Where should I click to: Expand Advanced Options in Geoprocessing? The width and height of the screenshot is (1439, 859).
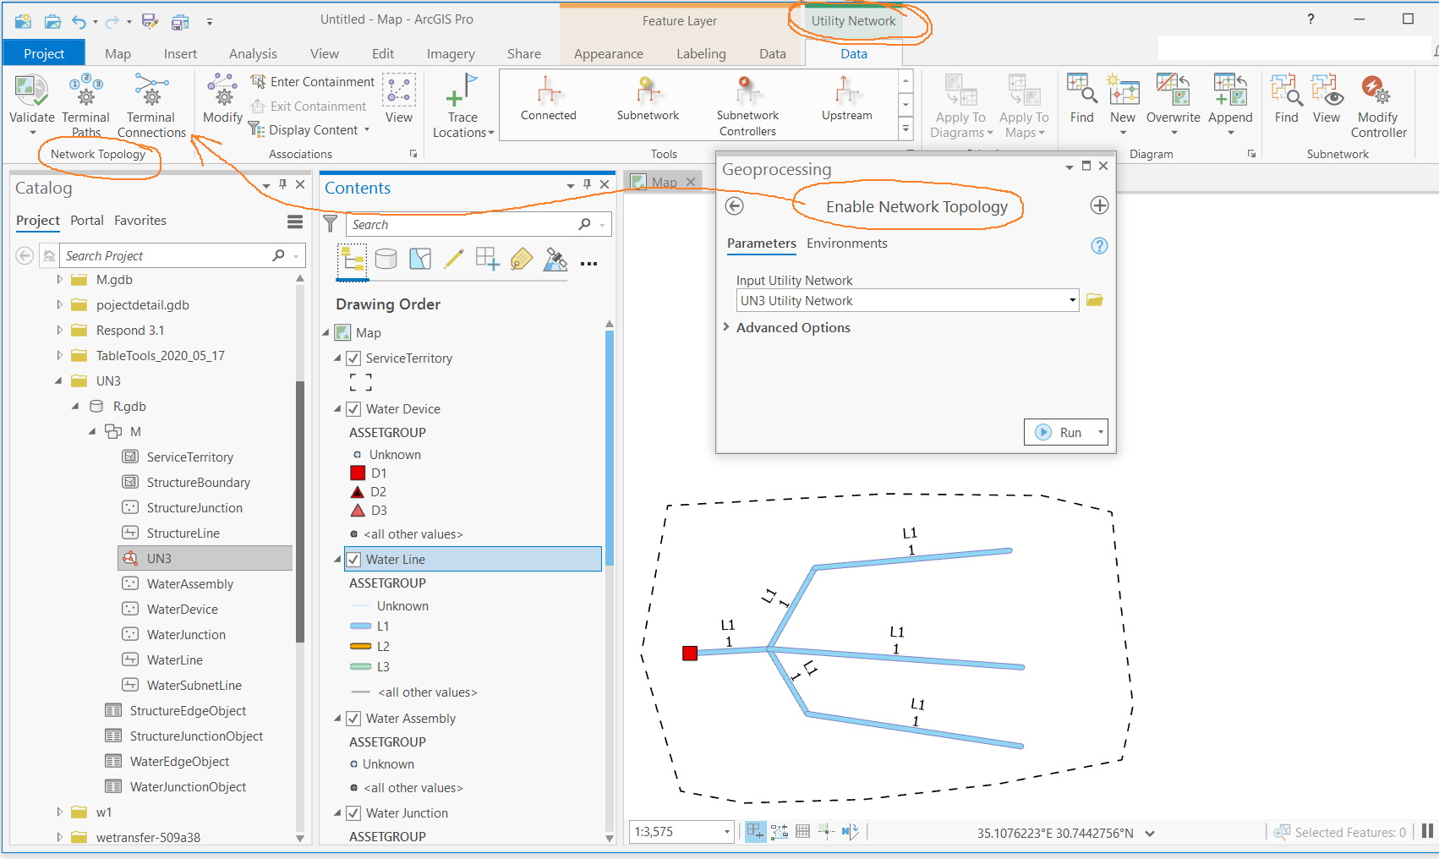726,327
